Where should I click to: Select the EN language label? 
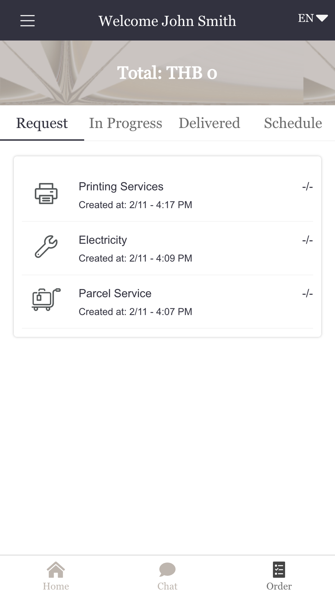tap(306, 18)
